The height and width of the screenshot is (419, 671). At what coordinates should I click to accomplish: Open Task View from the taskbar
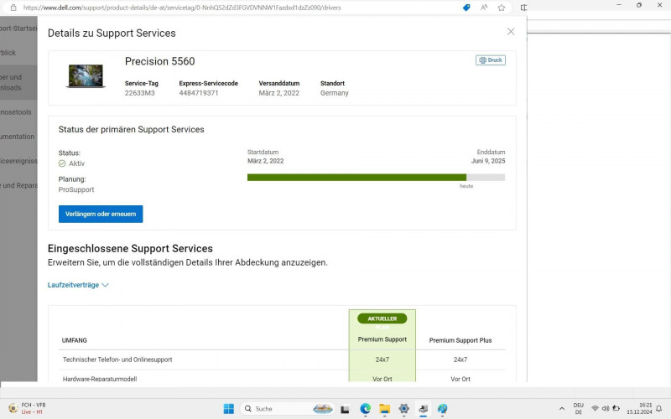345,409
